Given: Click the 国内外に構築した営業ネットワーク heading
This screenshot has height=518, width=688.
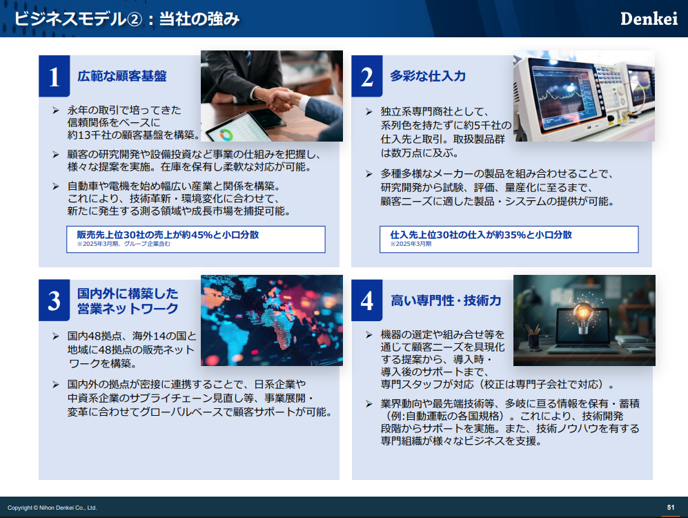Looking at the screenshot, I should (x=128, y=301).
